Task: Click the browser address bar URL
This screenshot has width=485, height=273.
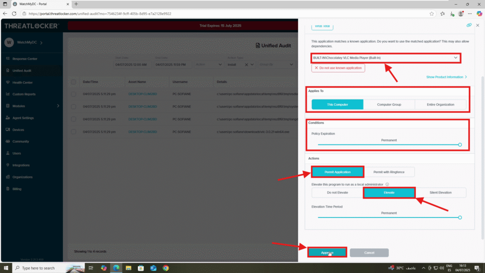Action: click(x=100, y=14)
